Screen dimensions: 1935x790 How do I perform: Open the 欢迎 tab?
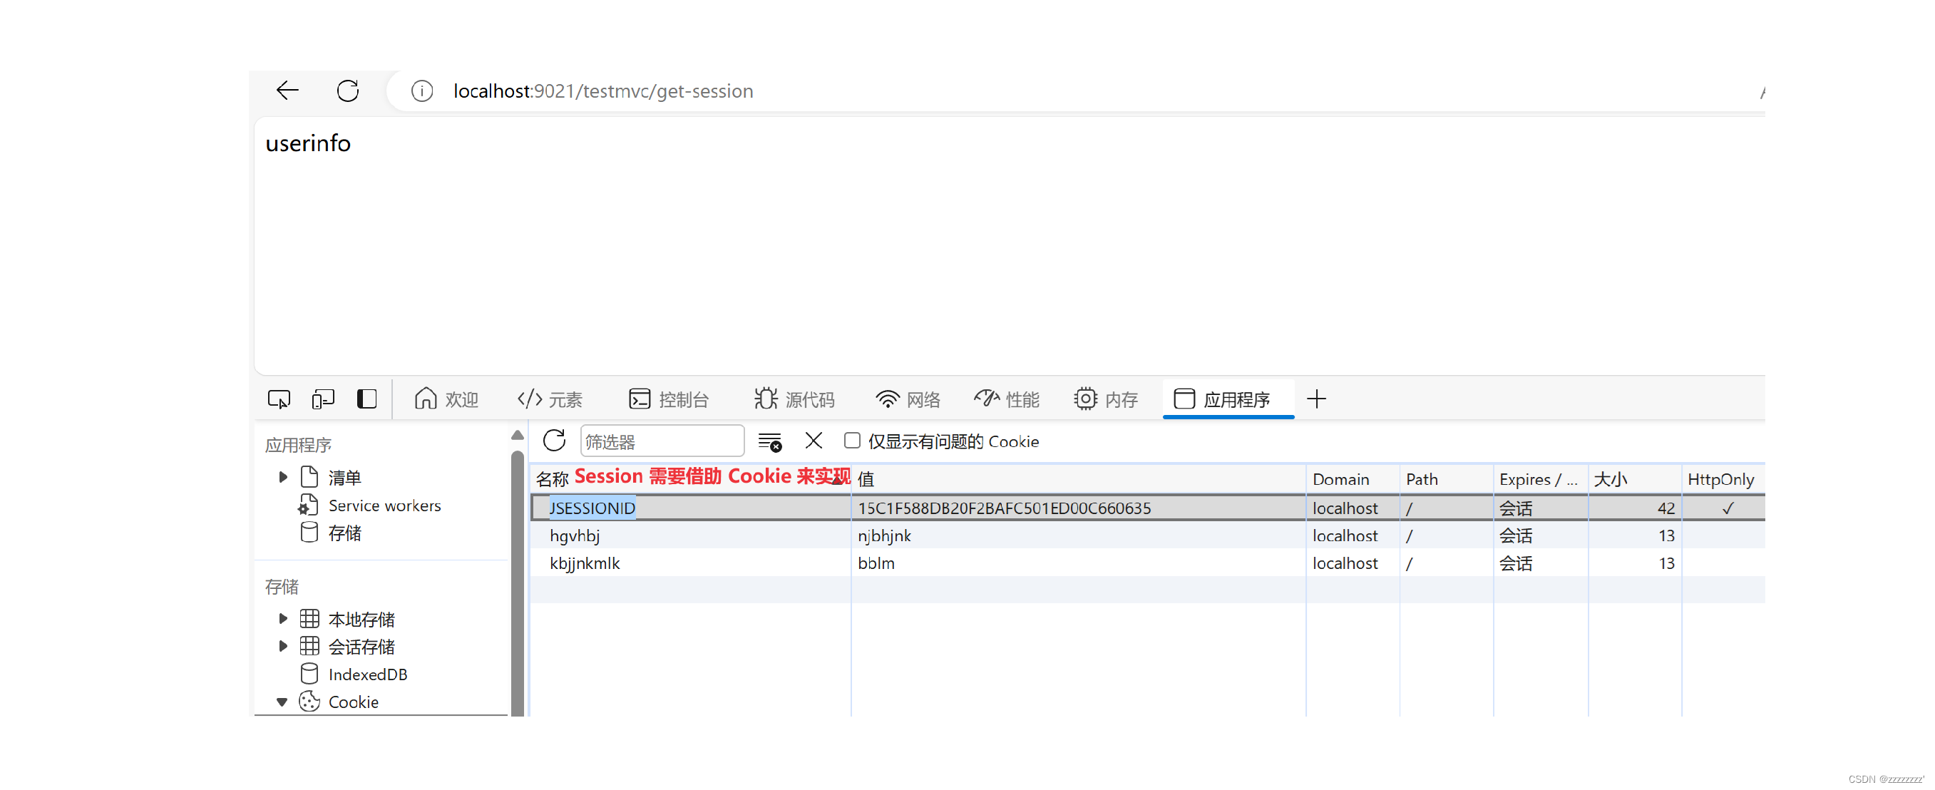pyautogui.click(x=446, y=399)
